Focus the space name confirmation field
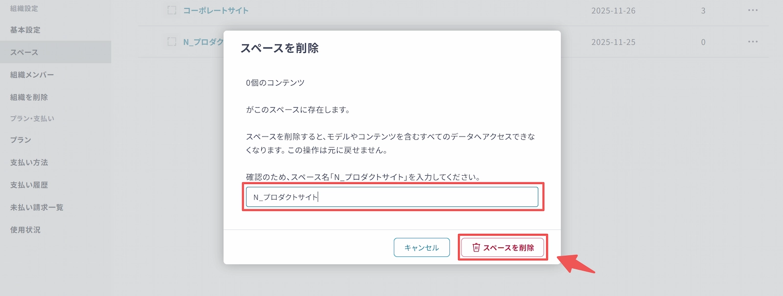783x296 pixels. [x=391, y=197]
